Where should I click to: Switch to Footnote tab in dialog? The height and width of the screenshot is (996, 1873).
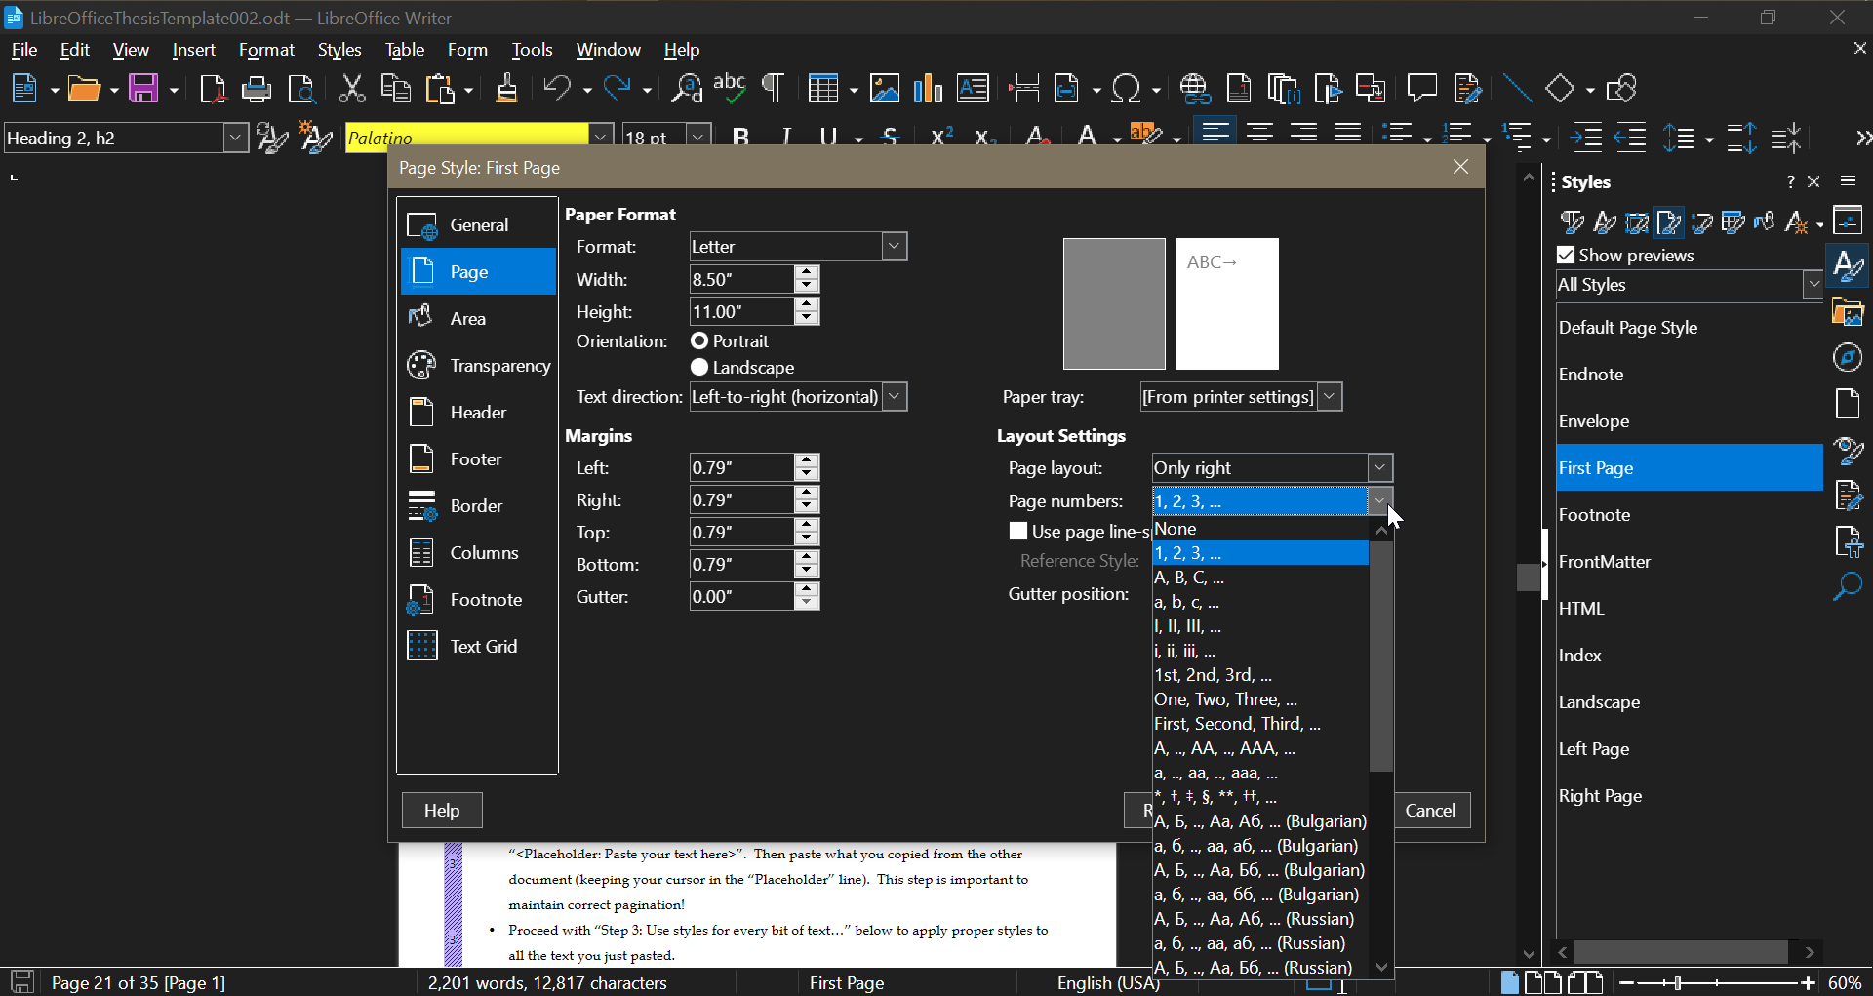click(478, 600)
